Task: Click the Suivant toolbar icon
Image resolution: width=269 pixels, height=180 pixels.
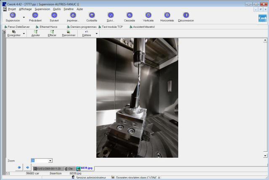Action: pos(54,15)
